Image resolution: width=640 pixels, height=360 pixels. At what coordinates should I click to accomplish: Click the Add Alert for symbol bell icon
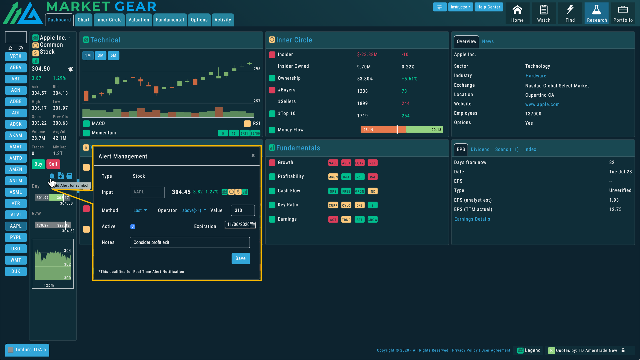[52, 176]
